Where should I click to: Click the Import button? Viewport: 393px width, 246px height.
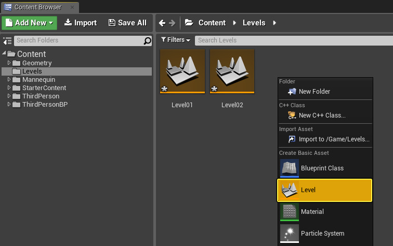[81, 23]
